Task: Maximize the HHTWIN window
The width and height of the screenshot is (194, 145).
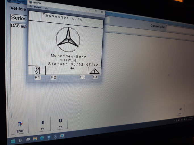Action: (96, 11)
